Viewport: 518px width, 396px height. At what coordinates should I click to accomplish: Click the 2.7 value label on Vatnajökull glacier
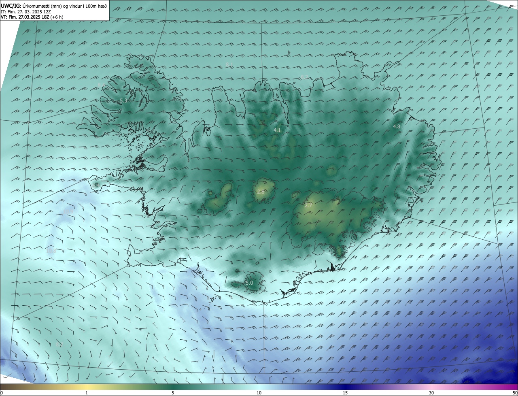pyautogui.click(x=308, y=206)
